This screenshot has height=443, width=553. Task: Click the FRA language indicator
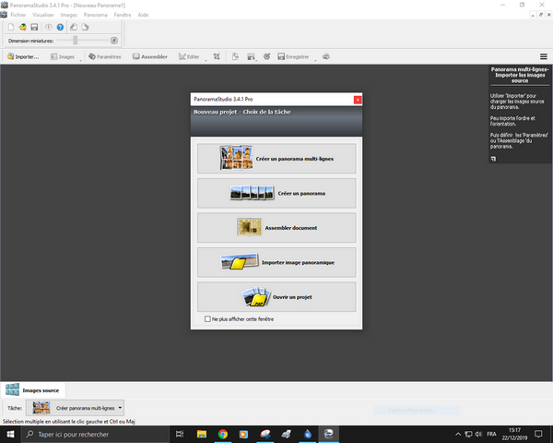coord(491,434)
